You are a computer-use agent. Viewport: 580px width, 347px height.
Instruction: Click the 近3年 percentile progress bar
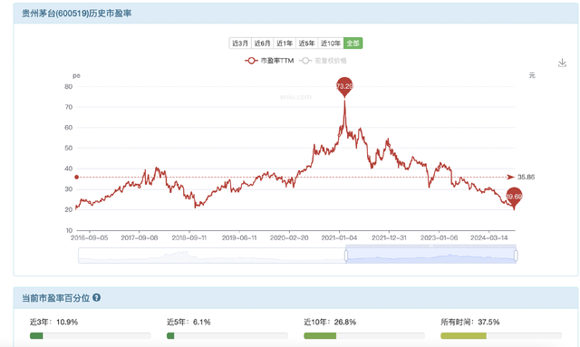click(x=91, y=336)
